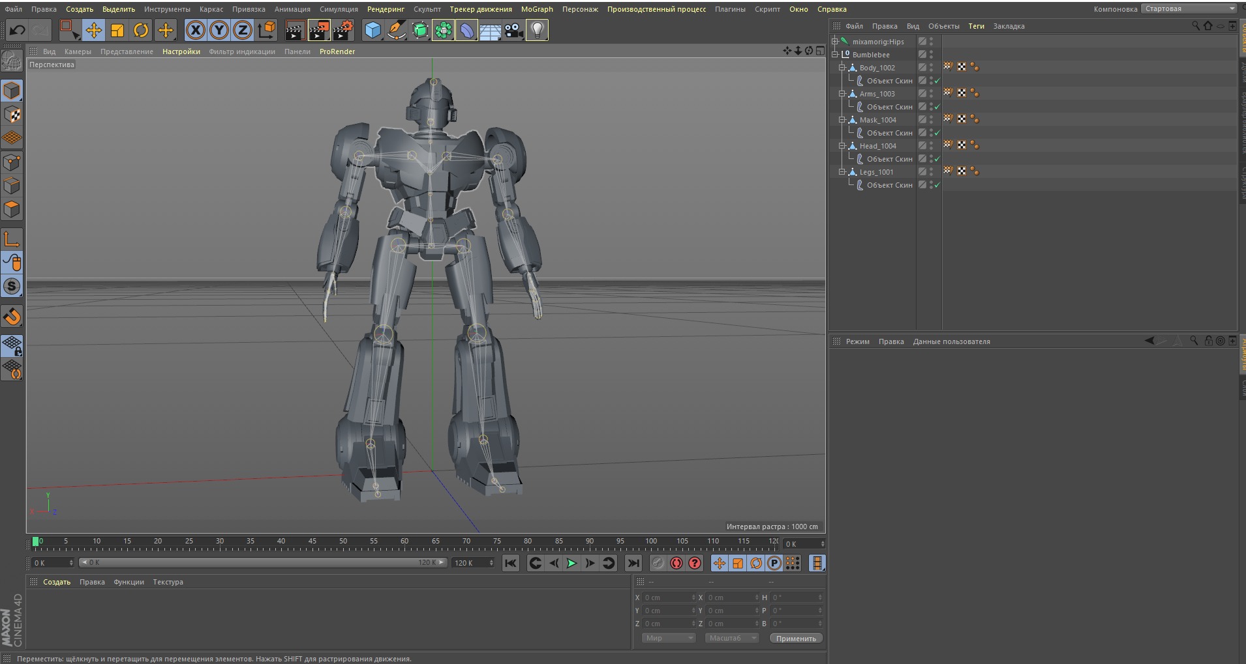Open material manager Создать menu
1246x664 pixels.
tap(57, 582)
